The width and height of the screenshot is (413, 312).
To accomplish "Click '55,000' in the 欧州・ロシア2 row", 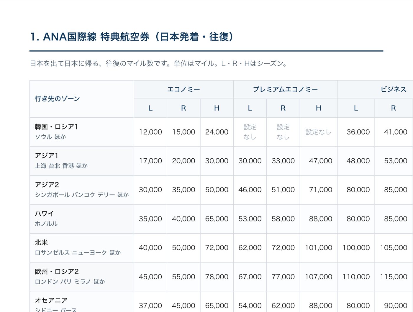I will (183, 277).
